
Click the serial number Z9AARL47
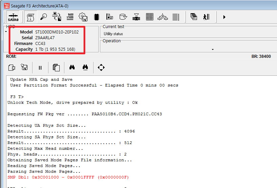click(x=45, y=38)
